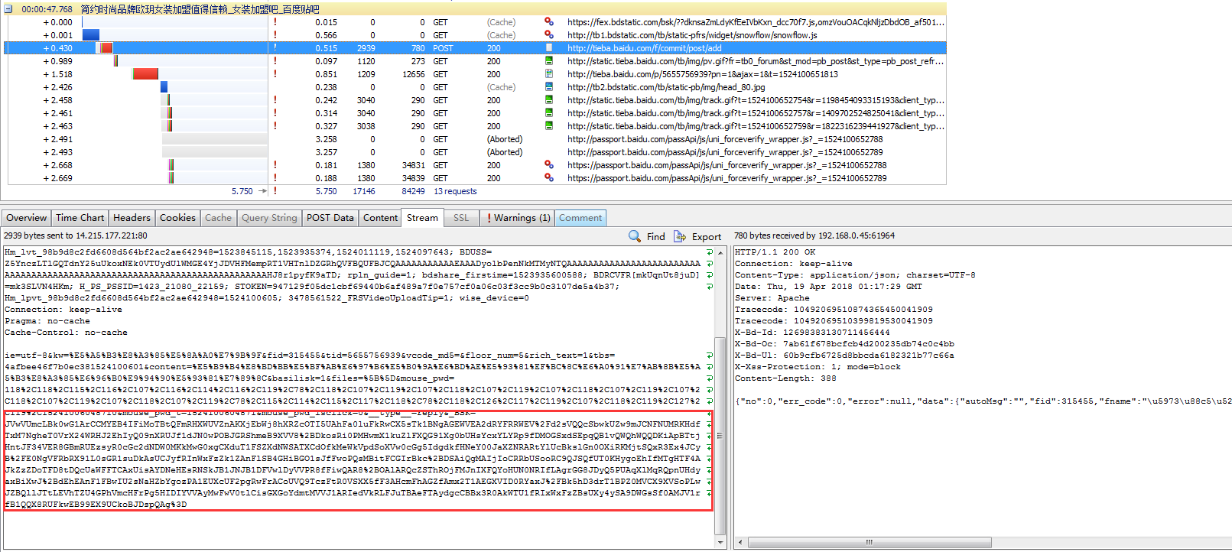
Task: Click the warning icon on the snowflow.js row
Action: (x=275, y=35)
